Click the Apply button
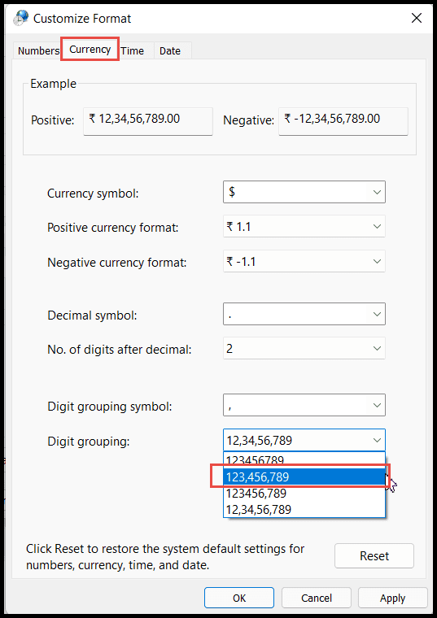 (x=392, y=598)
